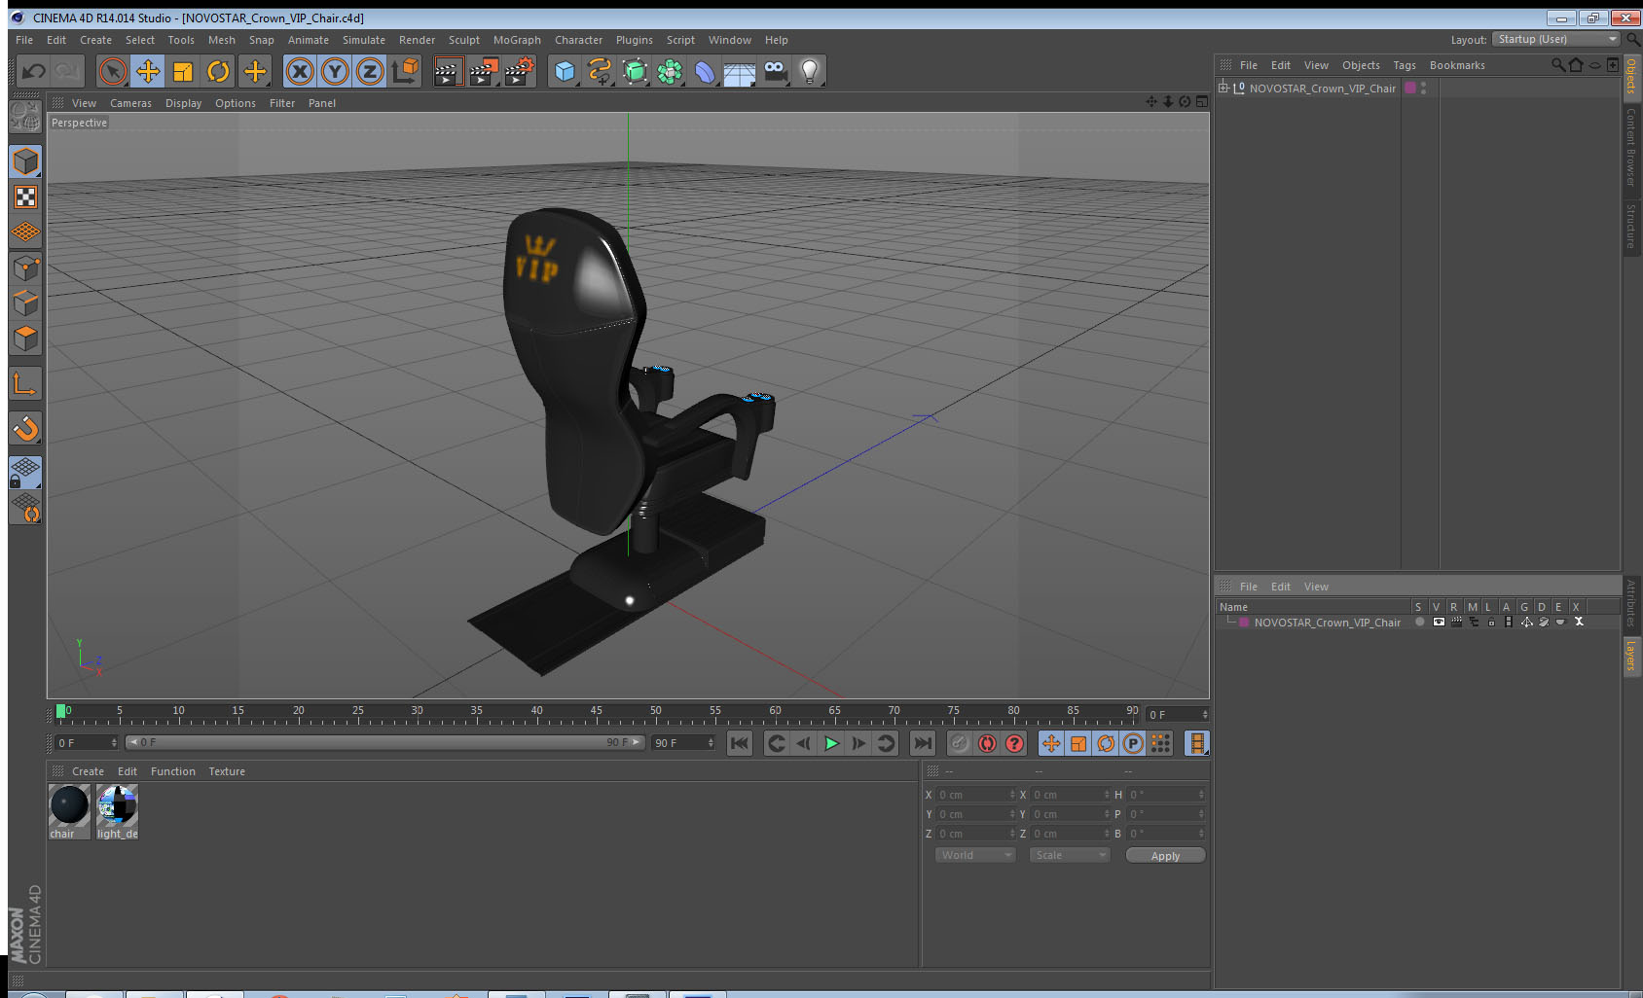Screen dimensions: 1643x998
Task: Add a Cube primitive object
Action: point(565,71)
